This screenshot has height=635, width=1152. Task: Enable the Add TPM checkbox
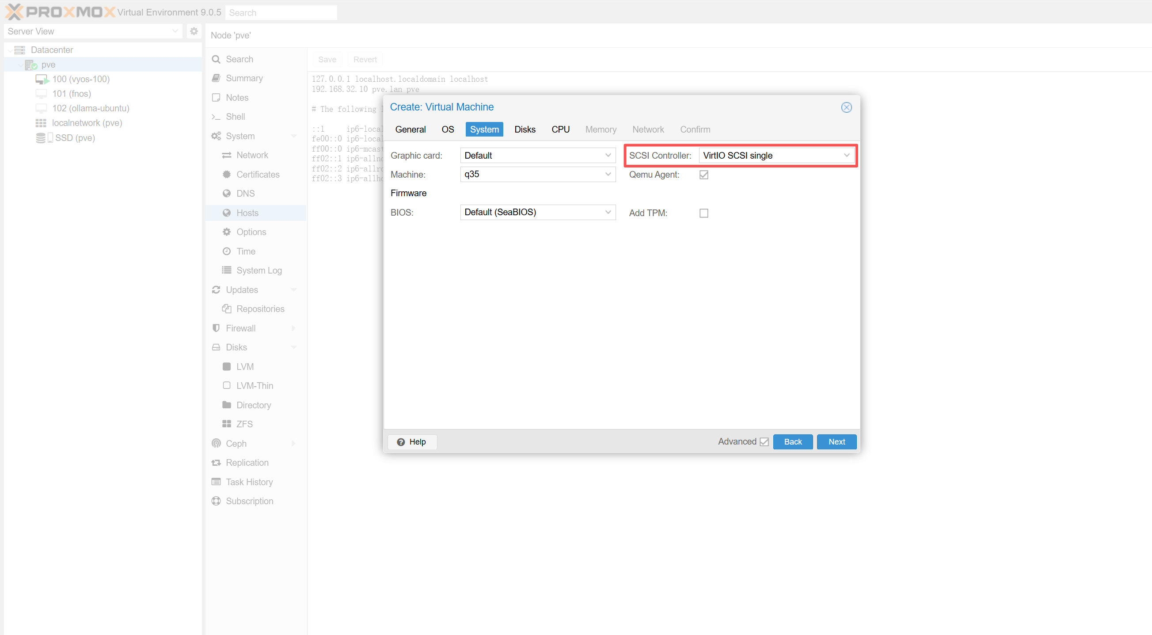703,213
